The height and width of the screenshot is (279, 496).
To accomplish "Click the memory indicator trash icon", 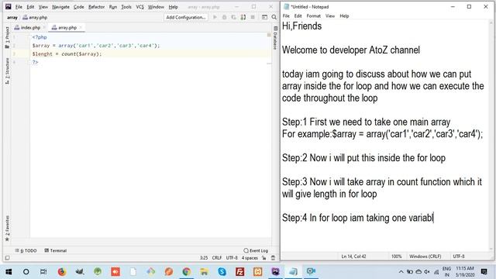I will (x=273, y=258).
